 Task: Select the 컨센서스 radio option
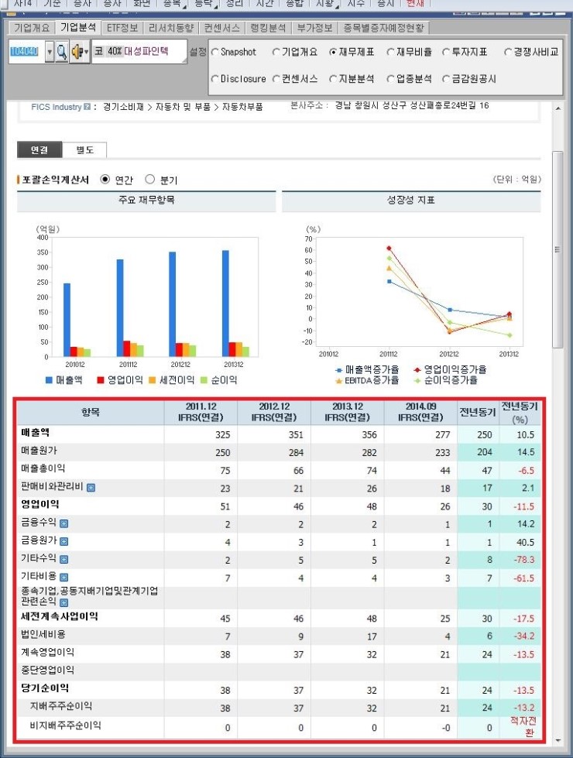click(276, 78)
